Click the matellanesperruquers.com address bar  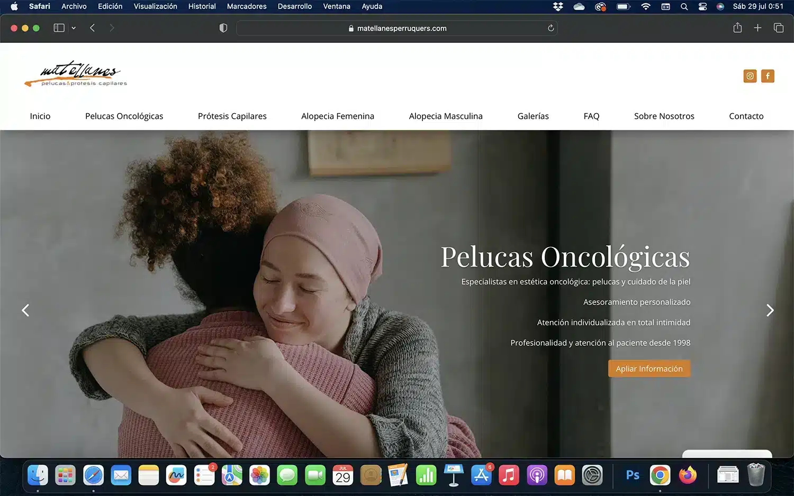(397, 28)
